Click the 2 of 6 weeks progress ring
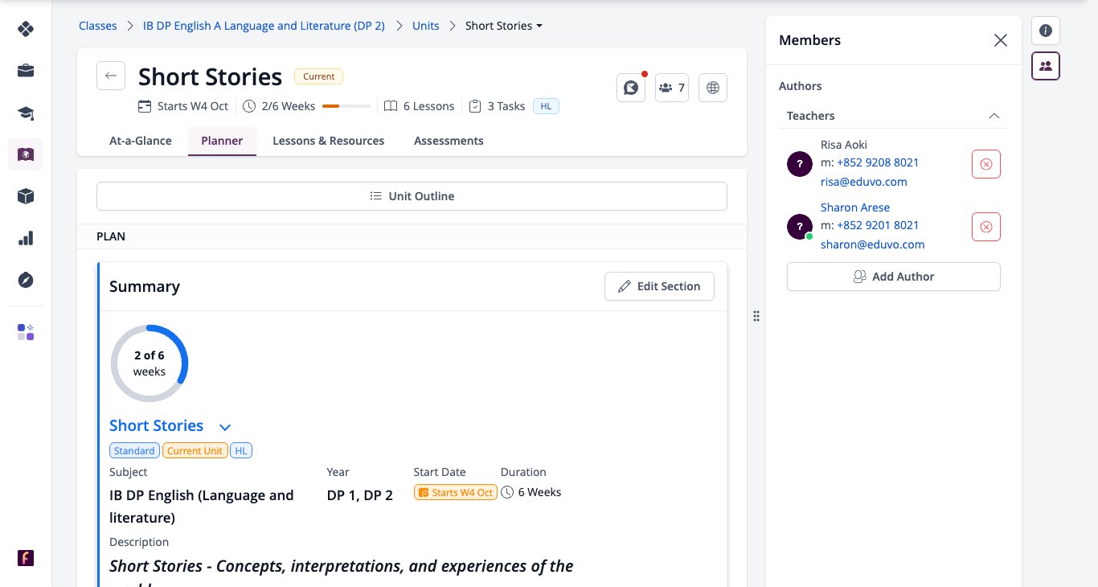Viewport: 1098px width, 587px height. click(150, 363)
